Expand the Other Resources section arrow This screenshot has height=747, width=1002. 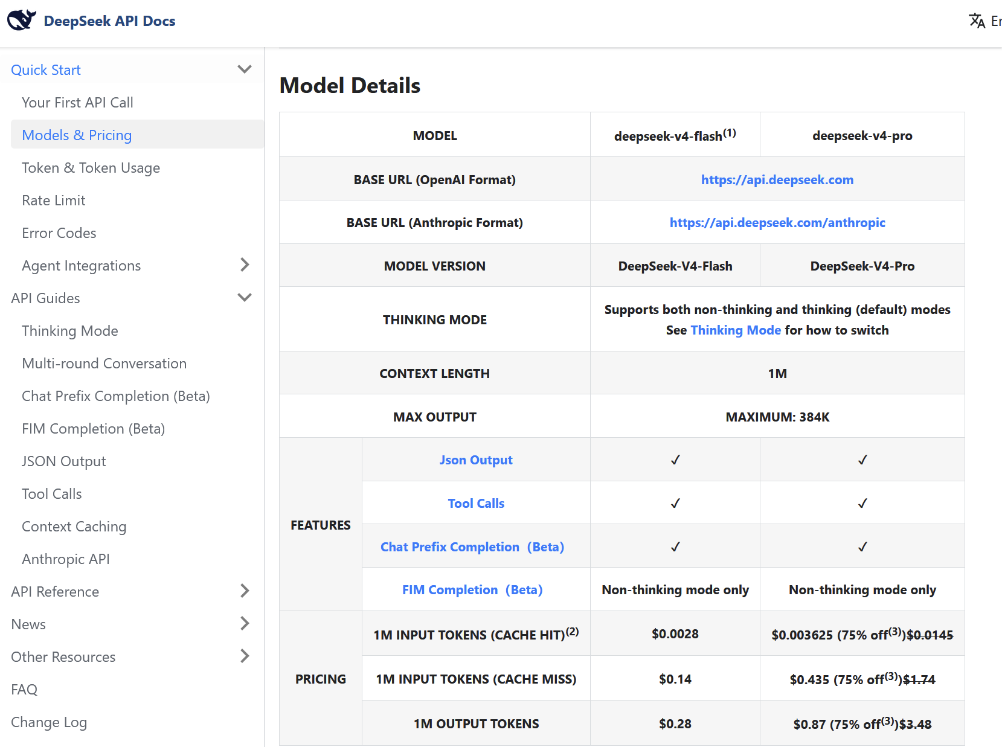pyautogui.click(x=245, y=656)
